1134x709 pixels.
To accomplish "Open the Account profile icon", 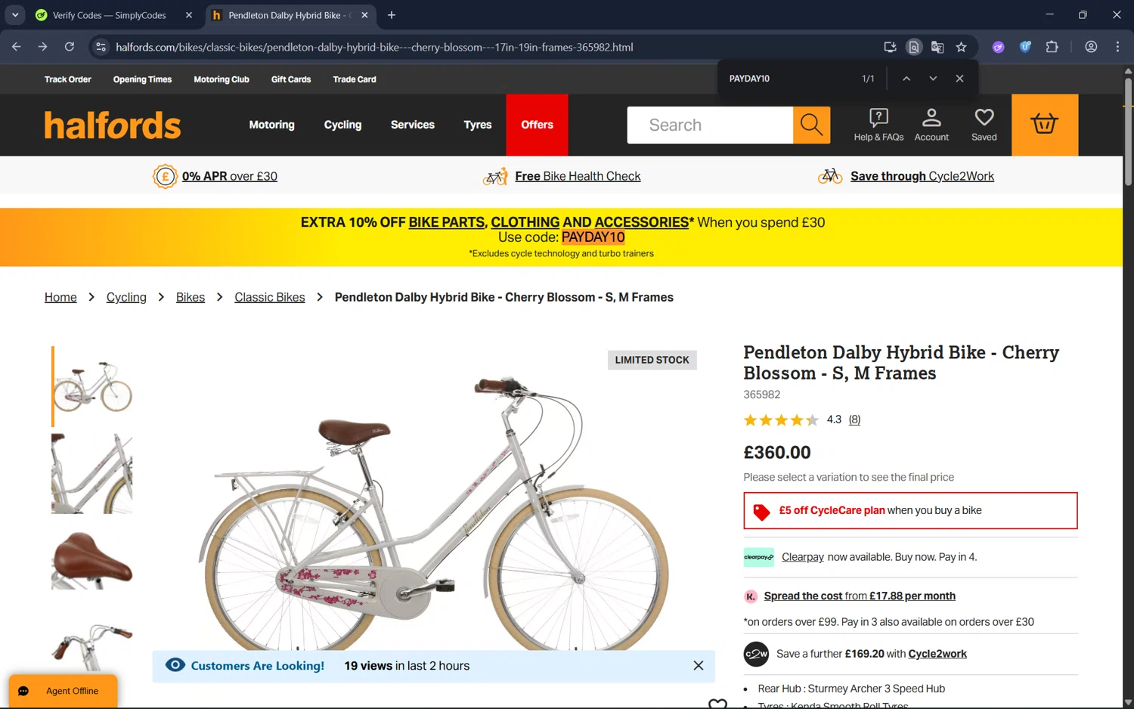I will pyautogui.click(x=931, y=125).
